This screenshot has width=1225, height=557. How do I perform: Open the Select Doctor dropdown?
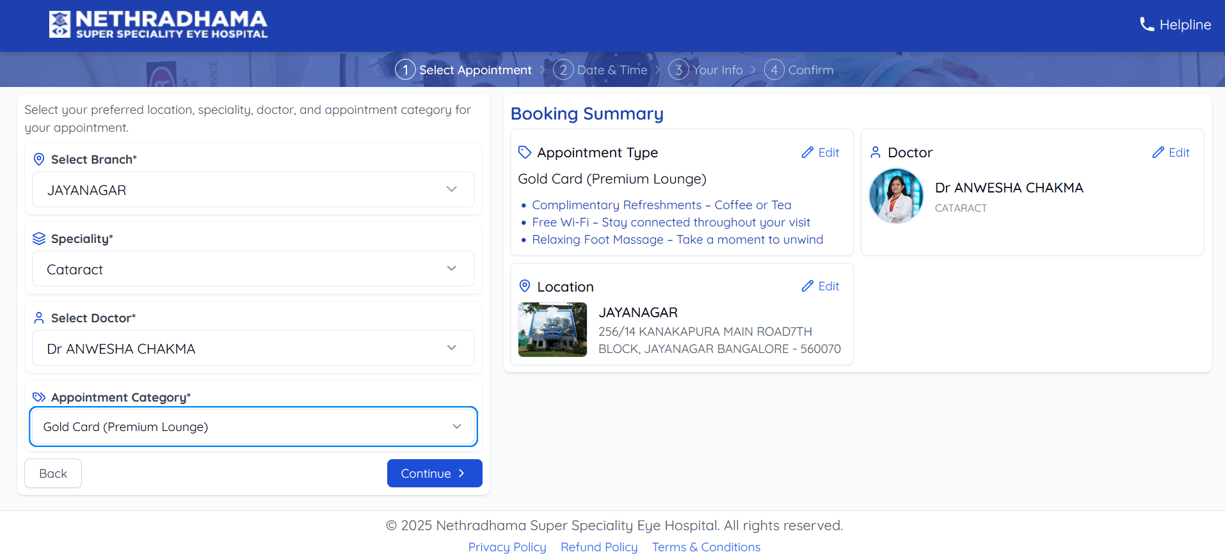253,349
